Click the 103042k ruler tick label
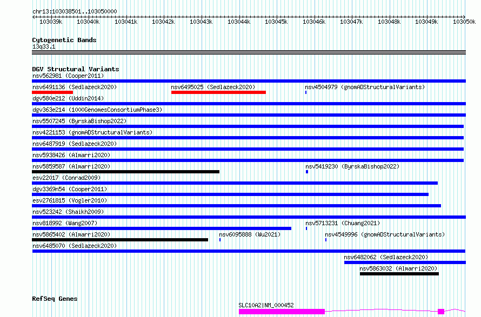The image size is (481, 317). tap(163, 22)
